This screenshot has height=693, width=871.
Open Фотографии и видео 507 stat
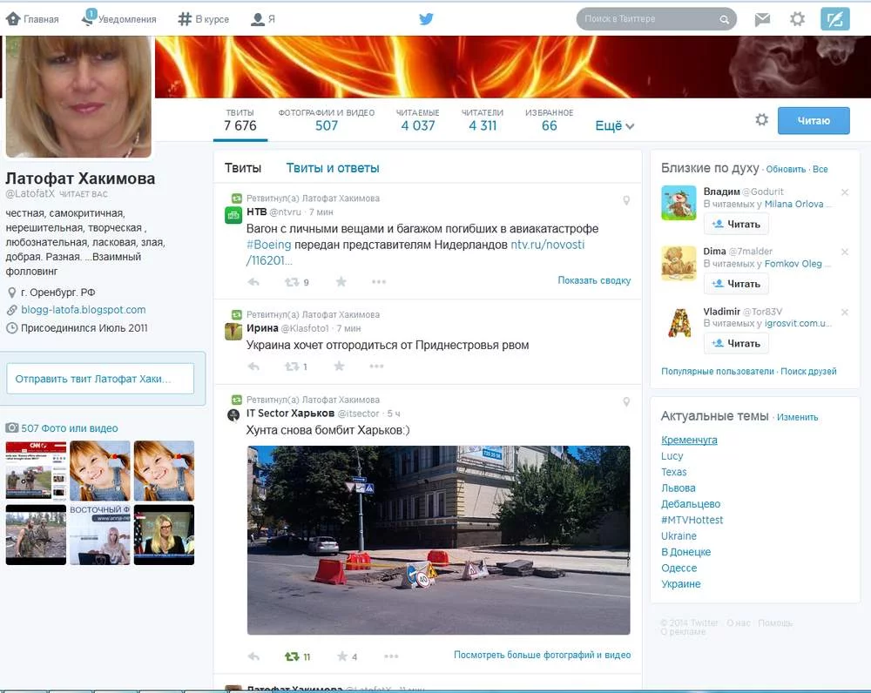click(x=327, y=120)
